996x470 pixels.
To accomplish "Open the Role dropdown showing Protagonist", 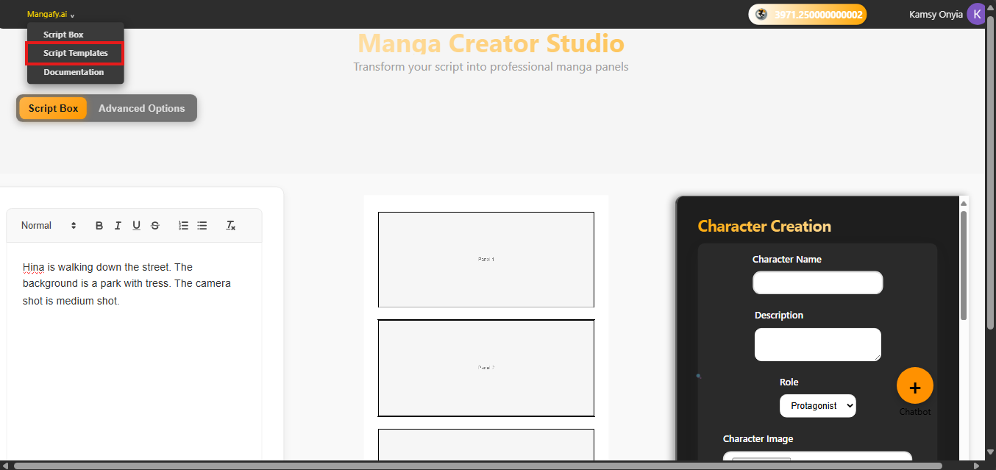I will point(817,405).
